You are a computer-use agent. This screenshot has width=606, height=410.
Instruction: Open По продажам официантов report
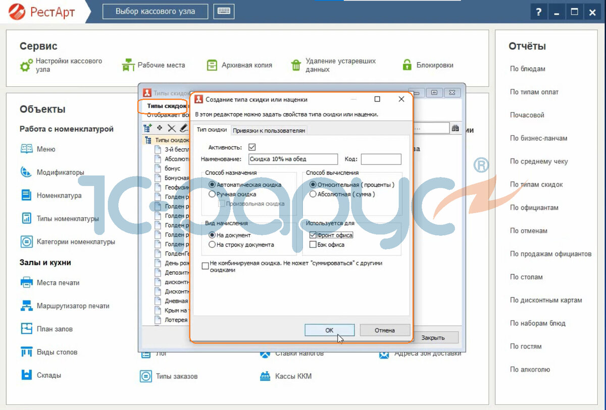(550, 254)
